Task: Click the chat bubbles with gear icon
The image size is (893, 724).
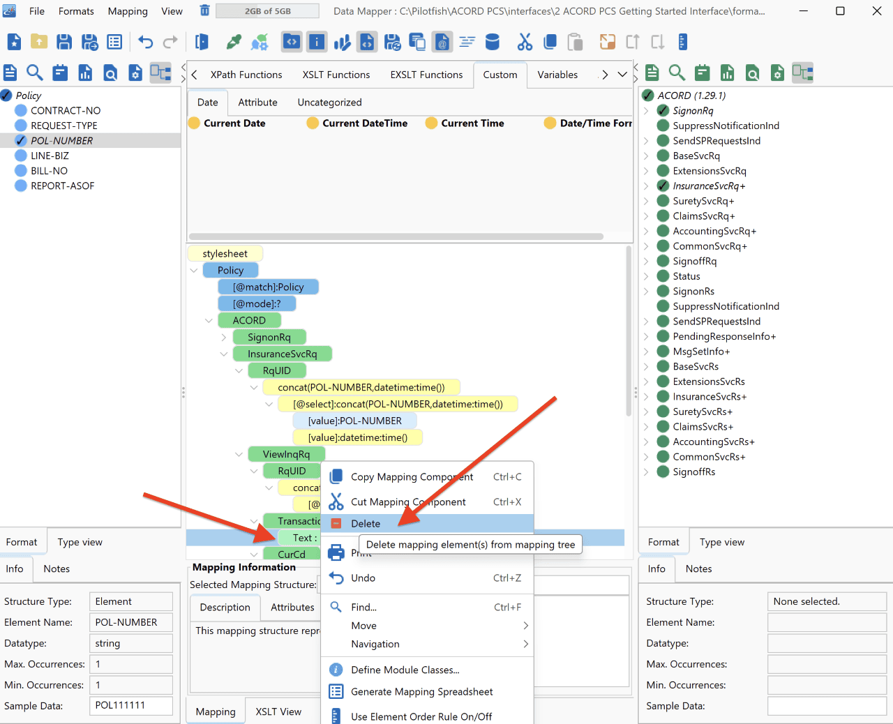Action: pos(260,42)
